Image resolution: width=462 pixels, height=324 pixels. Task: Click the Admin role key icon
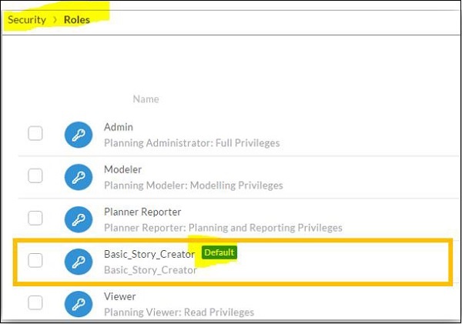(79, 134)
